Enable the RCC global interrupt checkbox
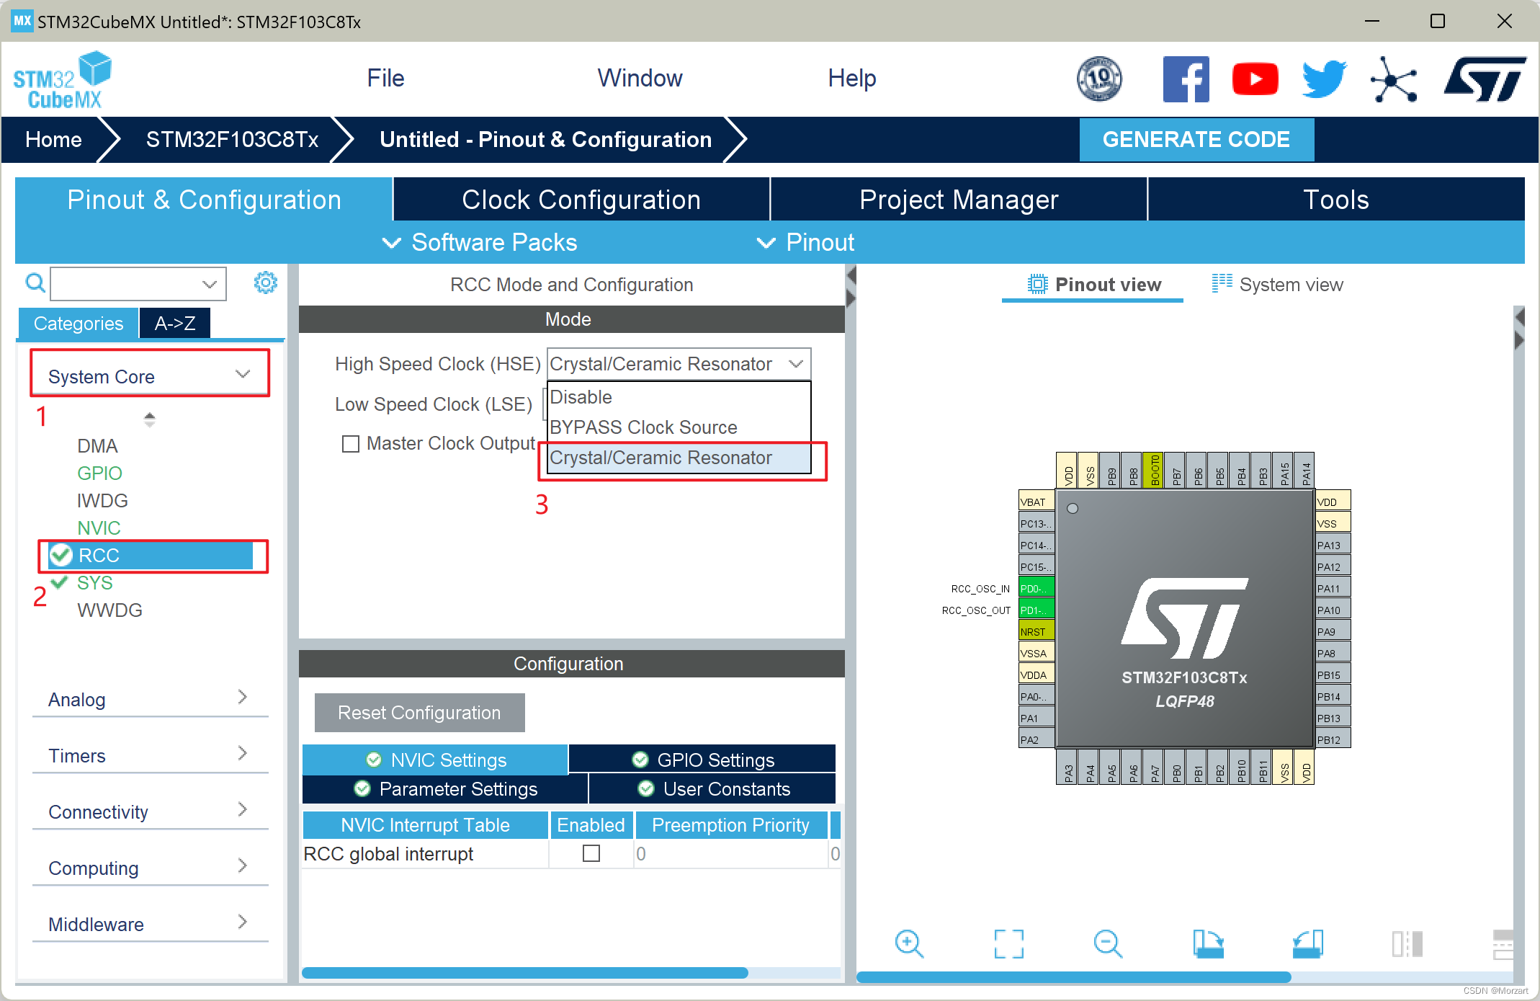Image resolution: width=1540 pixels, height=1001 pixels. pyautogui.click(x=591, y=853)
